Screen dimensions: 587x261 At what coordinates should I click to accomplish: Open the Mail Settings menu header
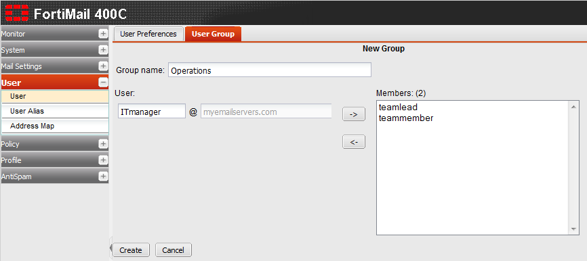point(54,66)
